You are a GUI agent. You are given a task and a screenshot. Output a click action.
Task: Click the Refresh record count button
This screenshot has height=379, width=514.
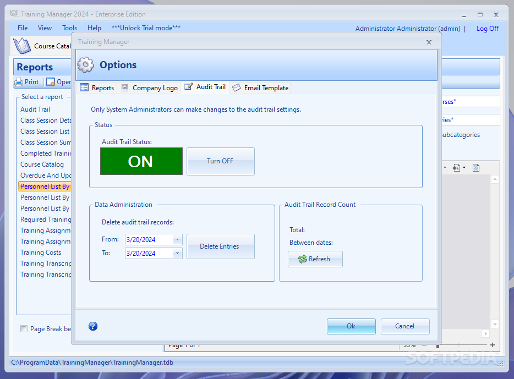(x=315, y=259)
